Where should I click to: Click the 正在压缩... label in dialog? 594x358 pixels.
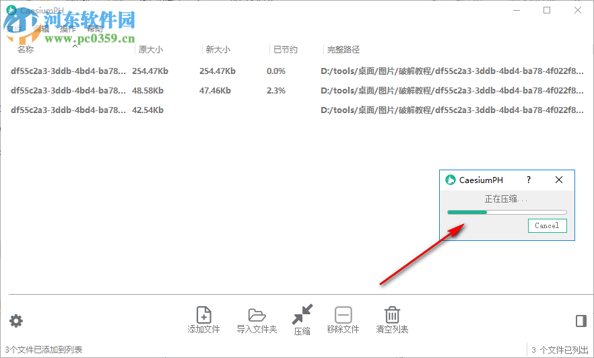pos(506,199)
